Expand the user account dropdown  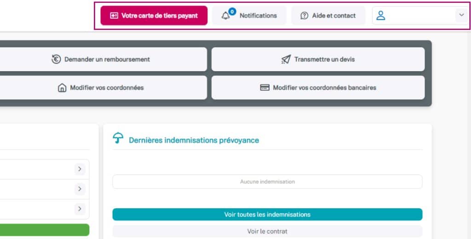pyautogui.click(x=461, y=16)
